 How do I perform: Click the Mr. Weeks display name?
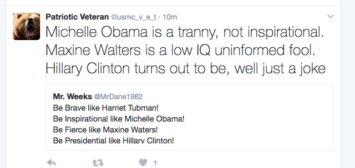[72, 97]
